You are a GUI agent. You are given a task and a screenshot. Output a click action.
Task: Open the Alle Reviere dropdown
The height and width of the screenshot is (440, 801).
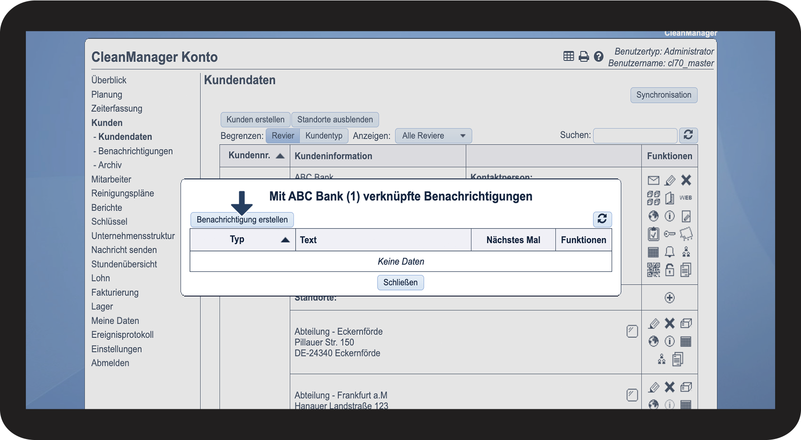pyautogui.click(x=433, y=136)
